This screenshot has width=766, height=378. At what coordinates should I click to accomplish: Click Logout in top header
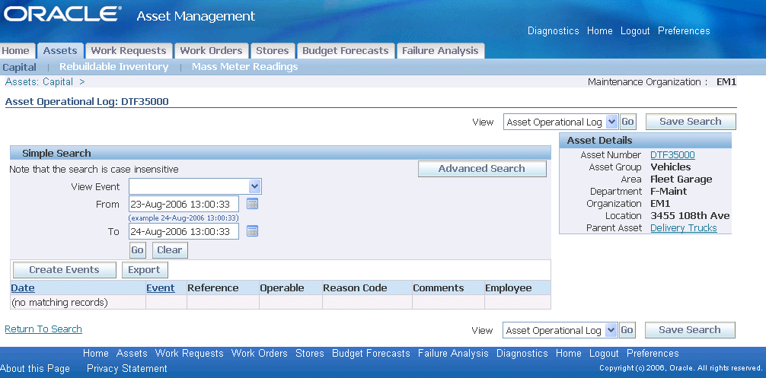coord(635,30)
